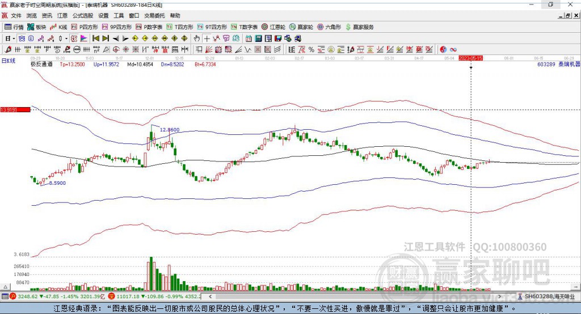
Task: Click SH603288 海天味业 in status bar
Action: 549,296
